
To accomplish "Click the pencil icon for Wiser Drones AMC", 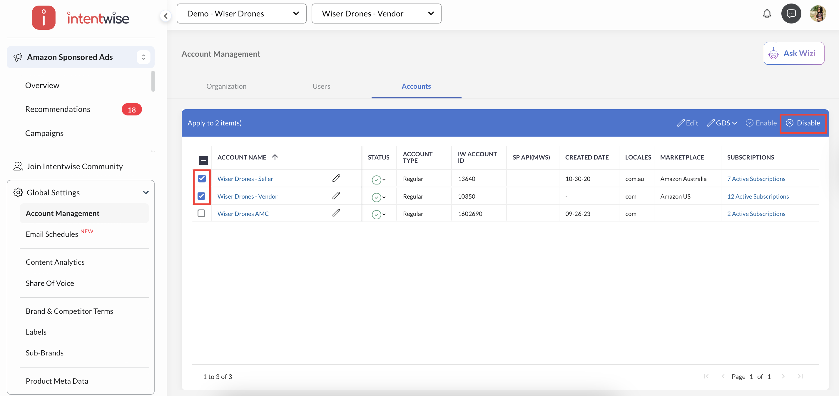I will [336, 213].
